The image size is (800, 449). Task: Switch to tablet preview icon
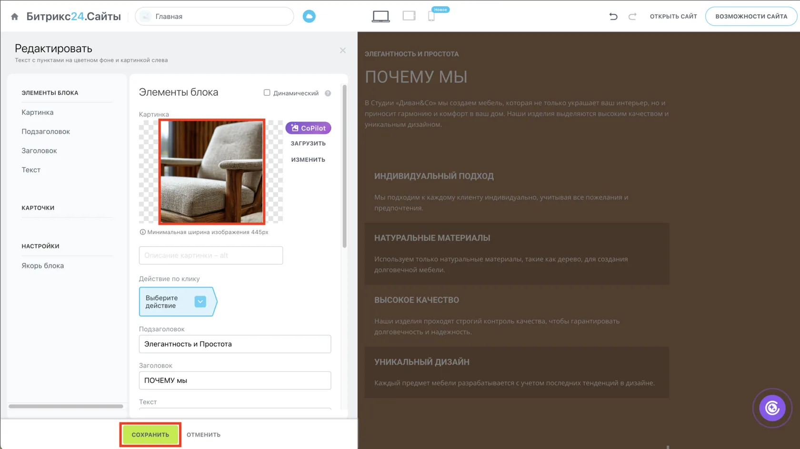point(409,16)
